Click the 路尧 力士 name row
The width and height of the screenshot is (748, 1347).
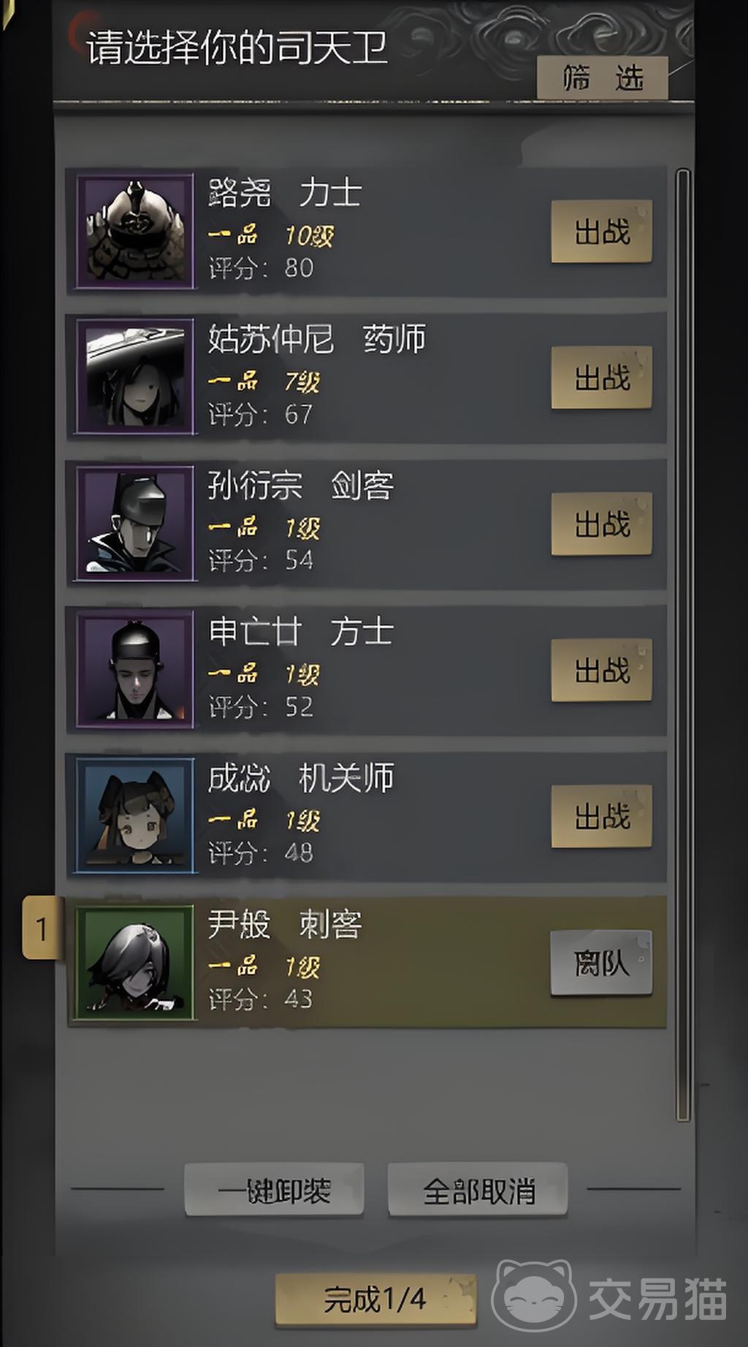coord(285,193)
